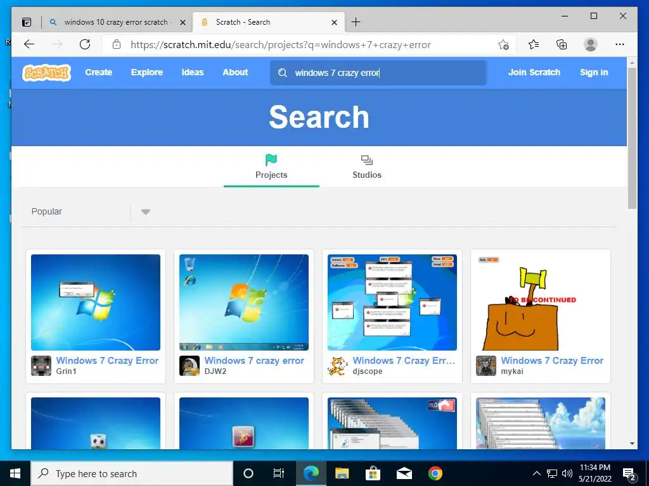This screenshot has height=486, width=649.
Task: Open Grin1's user avatar
Action: click(x=41, y=365)
